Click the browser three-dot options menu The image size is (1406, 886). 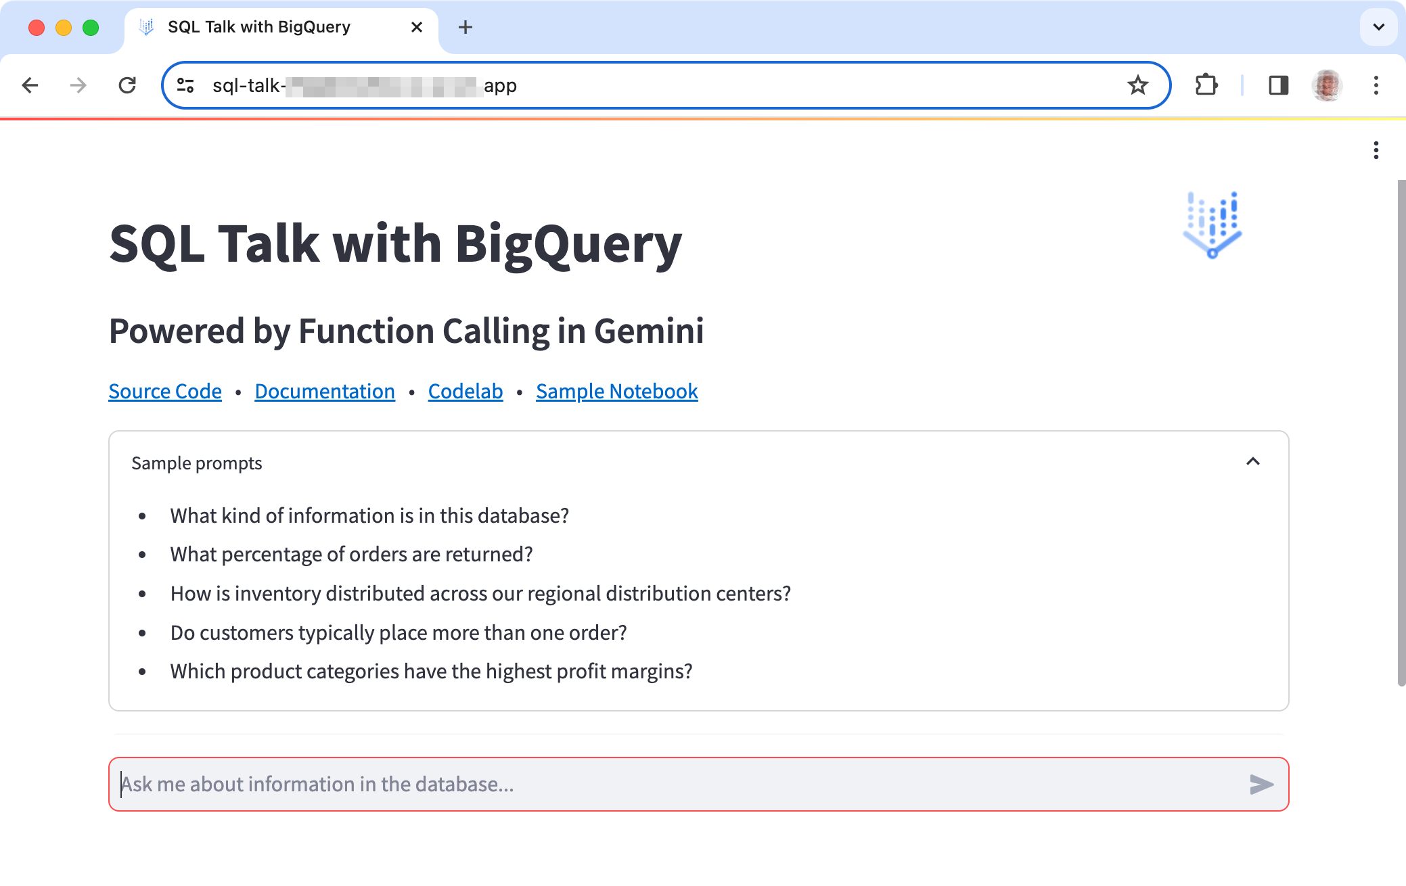click(x=1376, y=85)
